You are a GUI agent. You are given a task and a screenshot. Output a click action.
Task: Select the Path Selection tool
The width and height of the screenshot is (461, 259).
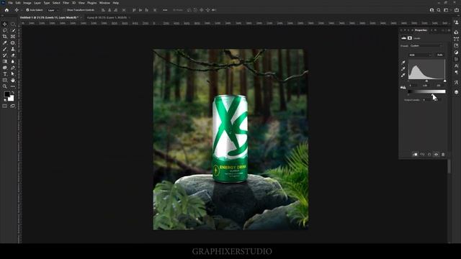pyautogui.click(x=13, y=74)
